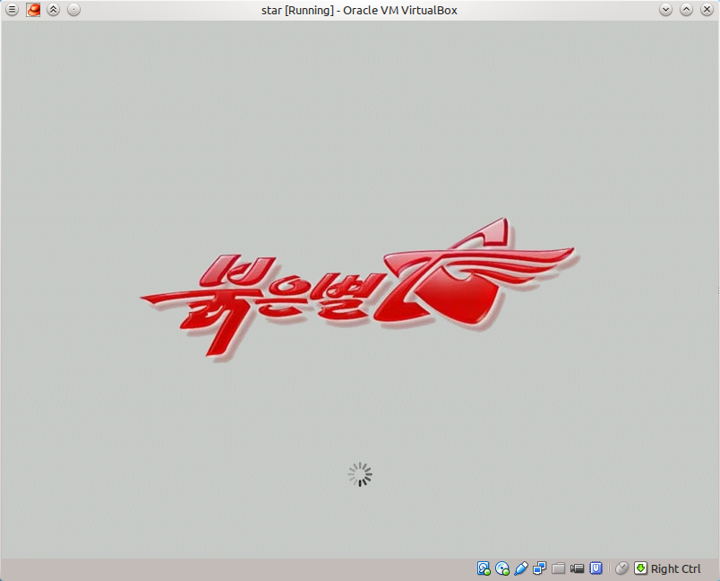
Task: Click the keep-above double chevron button
Action: [x=53, y=9]
